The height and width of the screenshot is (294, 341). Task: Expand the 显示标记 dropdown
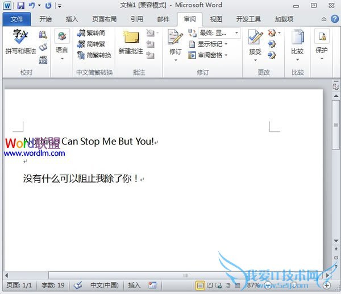[x=226, y=44]
